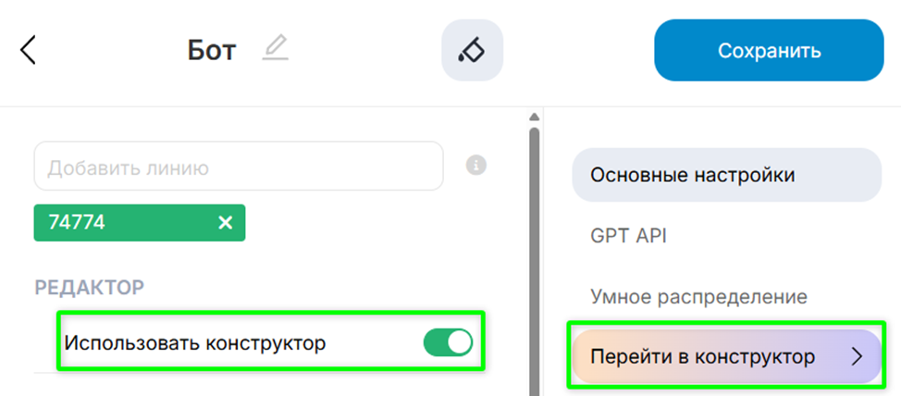The width and height of the screenshot is (901, 396).
Task: Toggle the Использовать конструктор switch
Action: coord(448,342)
